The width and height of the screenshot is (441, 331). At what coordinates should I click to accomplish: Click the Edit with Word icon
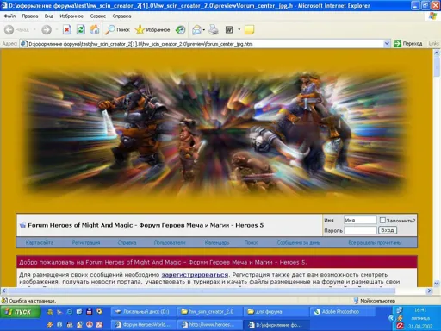229,29
